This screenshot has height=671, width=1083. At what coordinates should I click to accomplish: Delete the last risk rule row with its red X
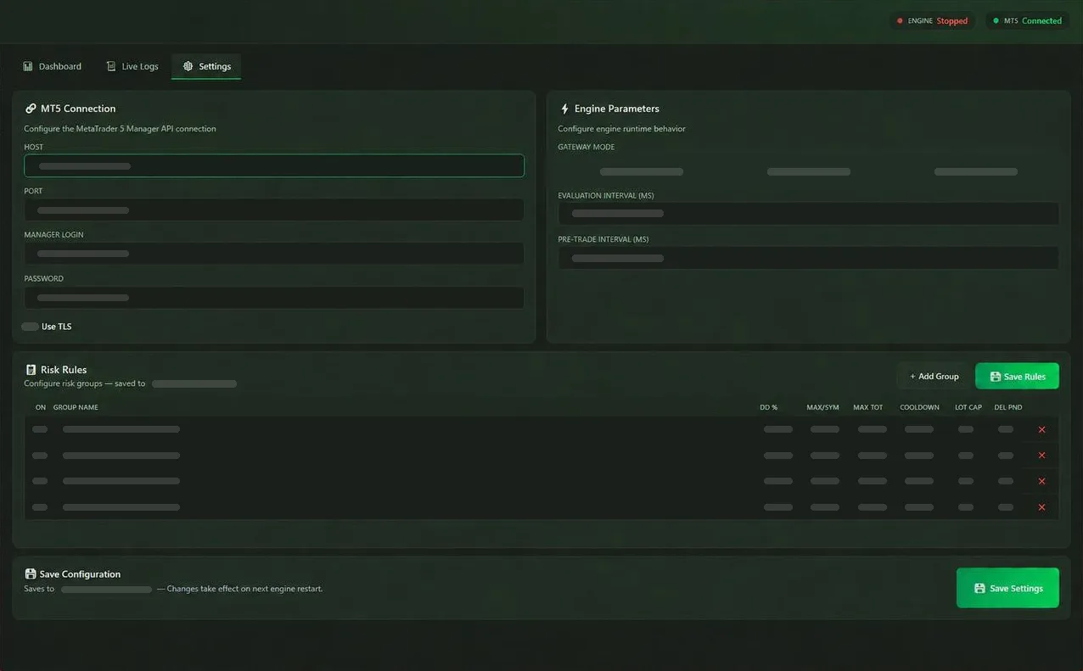[1041, 507]
